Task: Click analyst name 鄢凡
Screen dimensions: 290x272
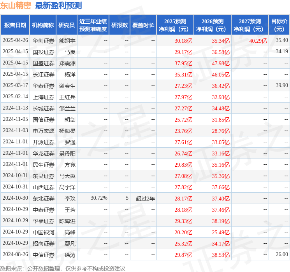Action: (70, 244)
